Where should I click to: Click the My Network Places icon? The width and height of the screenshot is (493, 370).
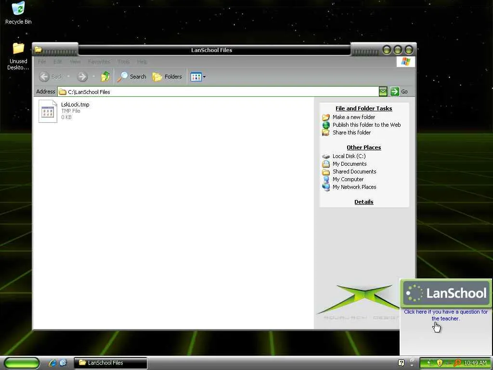click(326, 187)
